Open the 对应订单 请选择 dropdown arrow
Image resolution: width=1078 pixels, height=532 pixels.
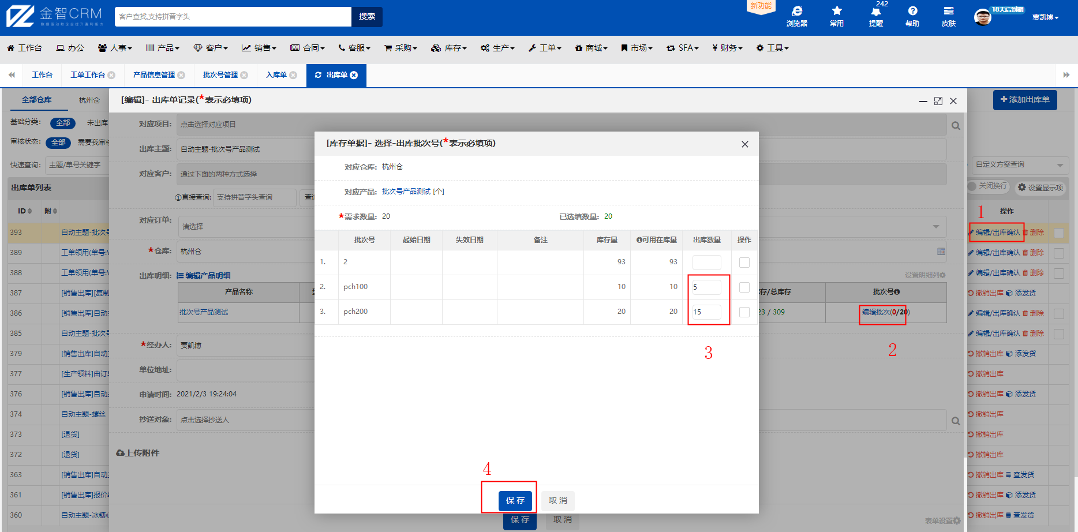click(x=936, y=227)
